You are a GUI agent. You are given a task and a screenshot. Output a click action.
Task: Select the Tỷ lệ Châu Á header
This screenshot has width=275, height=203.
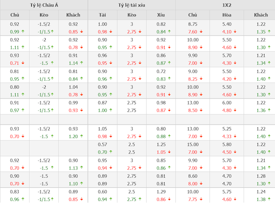pyautogui.click(x=44, y=5)
